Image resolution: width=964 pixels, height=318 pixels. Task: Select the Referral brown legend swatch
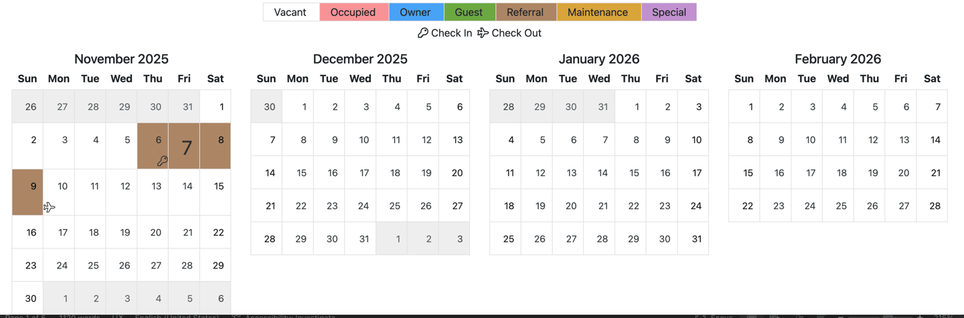click(x=526, y=12)
